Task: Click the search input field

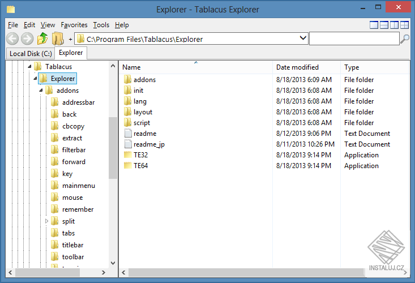Action: pyautogui.click(x=354, y=38)
